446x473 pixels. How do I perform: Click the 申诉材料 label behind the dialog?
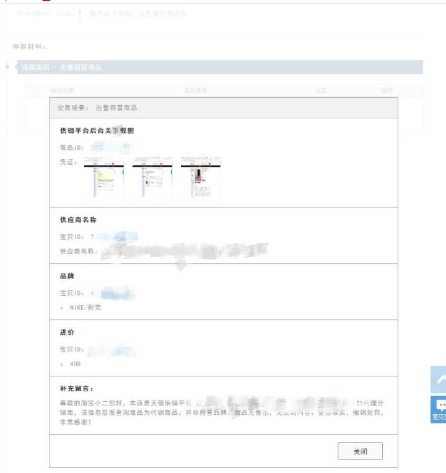click(x=29, y=46)
